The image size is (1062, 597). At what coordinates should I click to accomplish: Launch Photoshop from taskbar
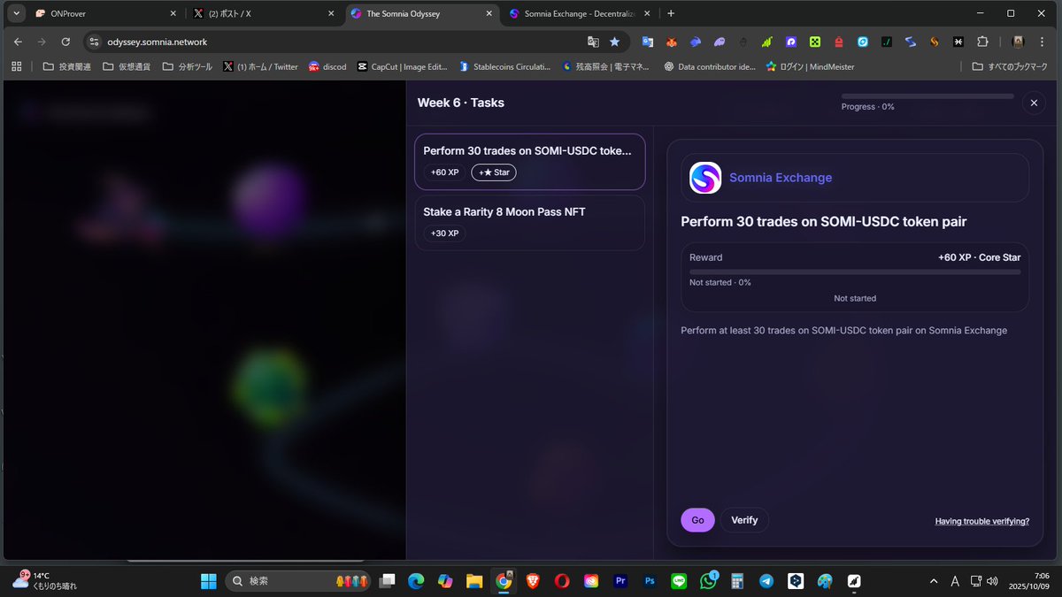(650, 581)
